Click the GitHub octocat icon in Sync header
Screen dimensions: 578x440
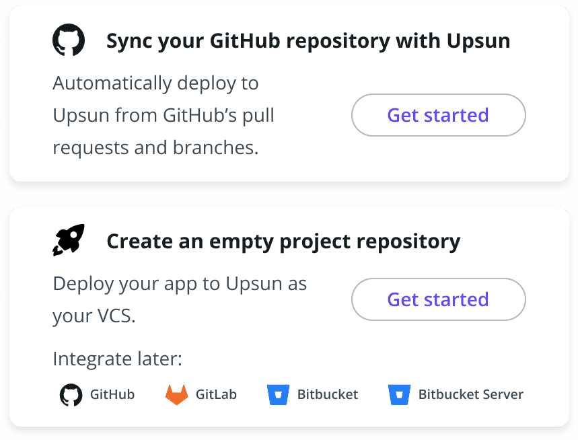[69, 40]
